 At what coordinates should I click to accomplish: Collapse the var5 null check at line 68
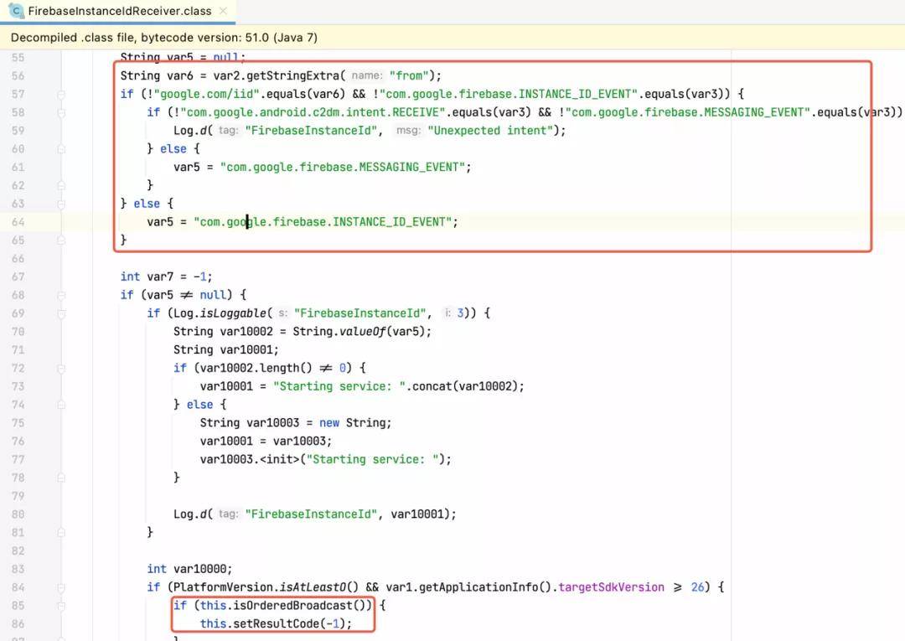pos(61,295)
